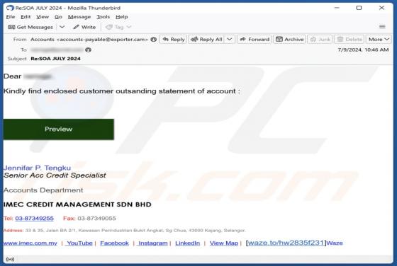The image size is (397, 266).
Task: Forward this message
Action: [255, 40]
